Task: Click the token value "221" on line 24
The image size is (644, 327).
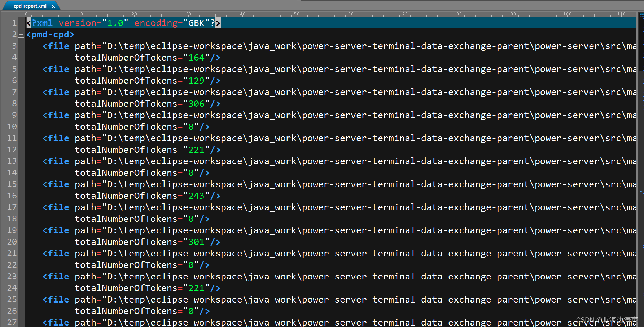Action: tap(197, 288)
